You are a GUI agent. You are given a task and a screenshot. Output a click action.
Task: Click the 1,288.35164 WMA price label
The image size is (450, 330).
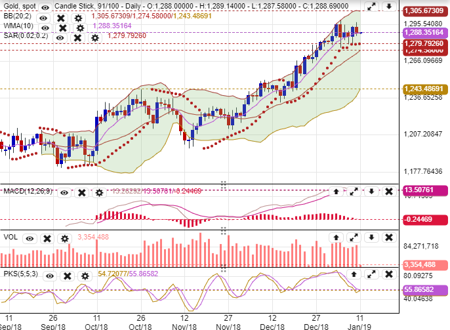coord(422,31)
